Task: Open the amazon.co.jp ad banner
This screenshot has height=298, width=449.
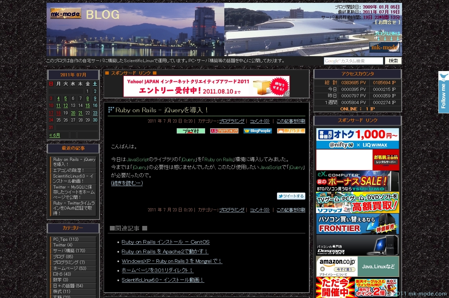Action: click(357, 266)
